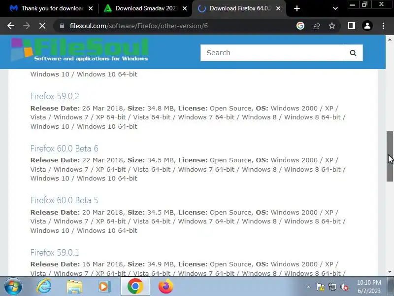
Task: Click the page scrollbar thumb
Action: click(390, 156)
